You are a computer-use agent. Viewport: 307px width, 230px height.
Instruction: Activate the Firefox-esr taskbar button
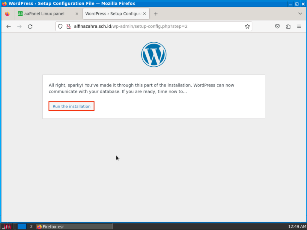point(74,227)
